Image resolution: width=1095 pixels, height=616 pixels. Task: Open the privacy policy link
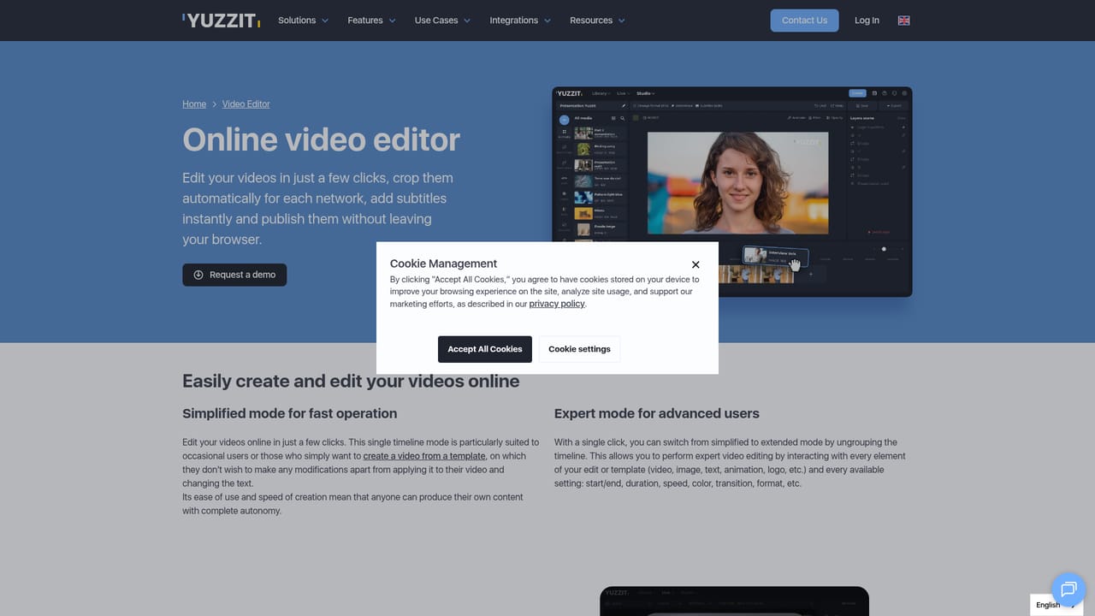pyautogui.click(x=557, y=304)
